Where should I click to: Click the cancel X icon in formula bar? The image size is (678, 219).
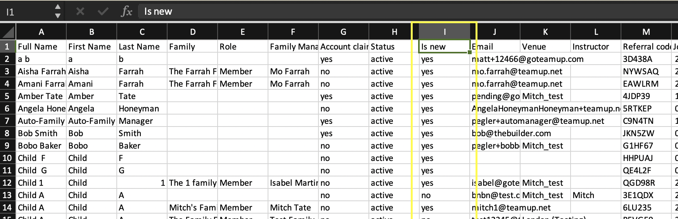pos(80,11)
